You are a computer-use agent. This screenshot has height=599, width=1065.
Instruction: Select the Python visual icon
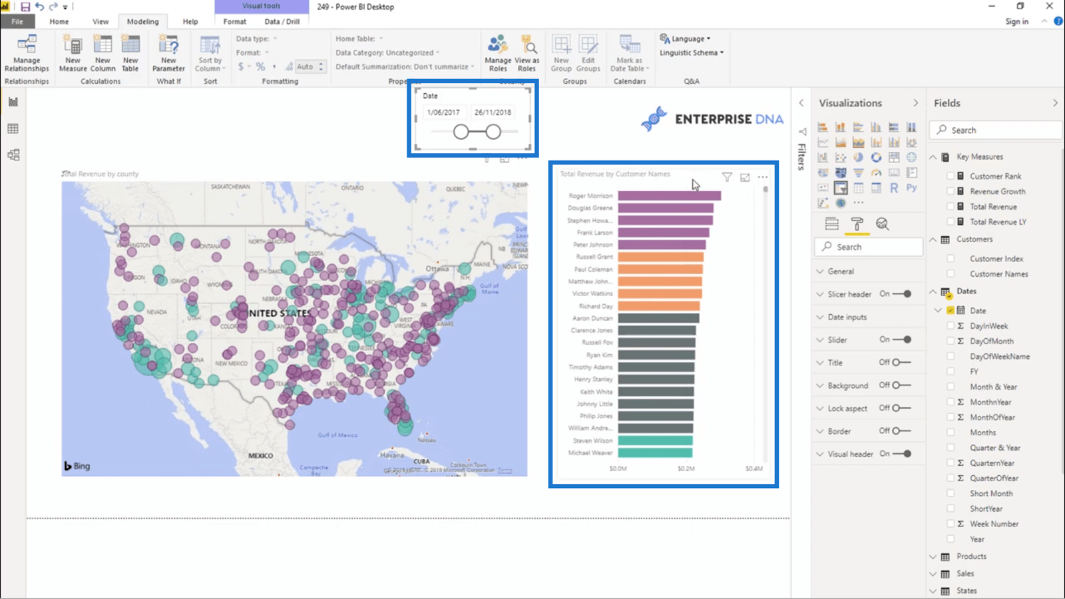(911, 188)
